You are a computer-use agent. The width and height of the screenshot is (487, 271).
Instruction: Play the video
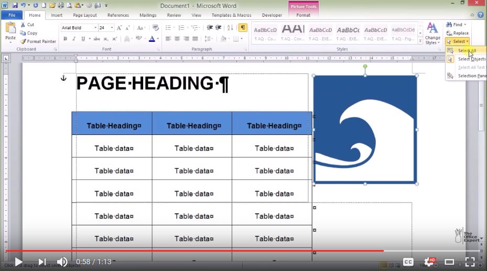coord(18,262)
